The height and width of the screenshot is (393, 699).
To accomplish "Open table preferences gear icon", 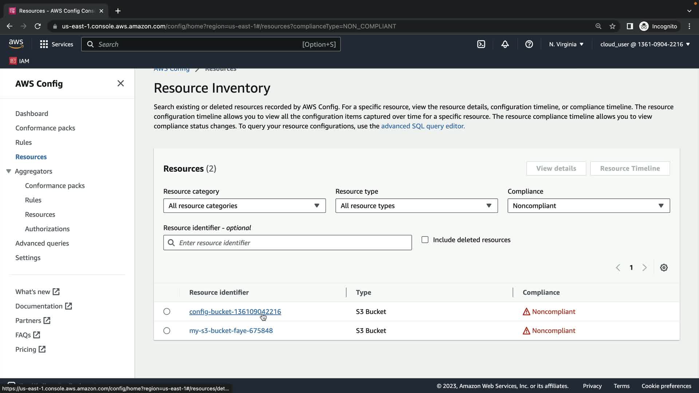I will coord(664,267).
